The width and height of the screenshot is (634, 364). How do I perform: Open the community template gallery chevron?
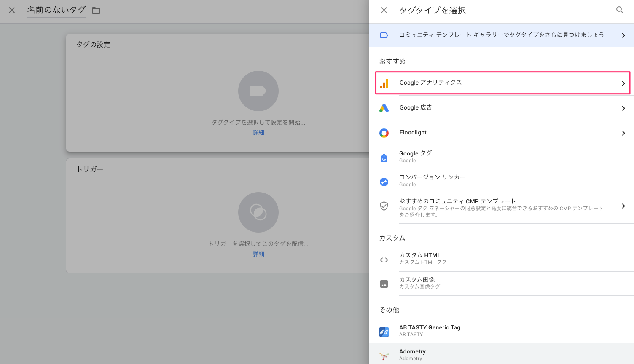click(x=623, y=35)
